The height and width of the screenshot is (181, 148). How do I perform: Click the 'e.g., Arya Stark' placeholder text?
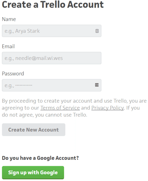tap(22, 31)
